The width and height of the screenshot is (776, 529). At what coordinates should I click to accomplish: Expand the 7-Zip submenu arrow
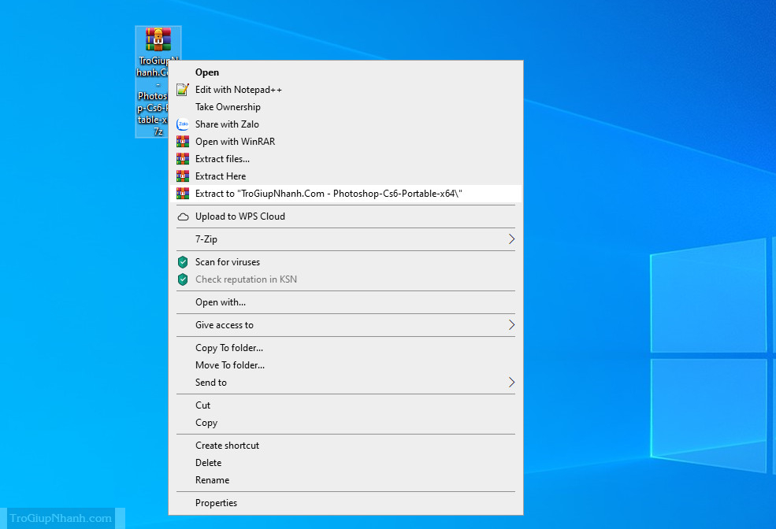[511, 239]
